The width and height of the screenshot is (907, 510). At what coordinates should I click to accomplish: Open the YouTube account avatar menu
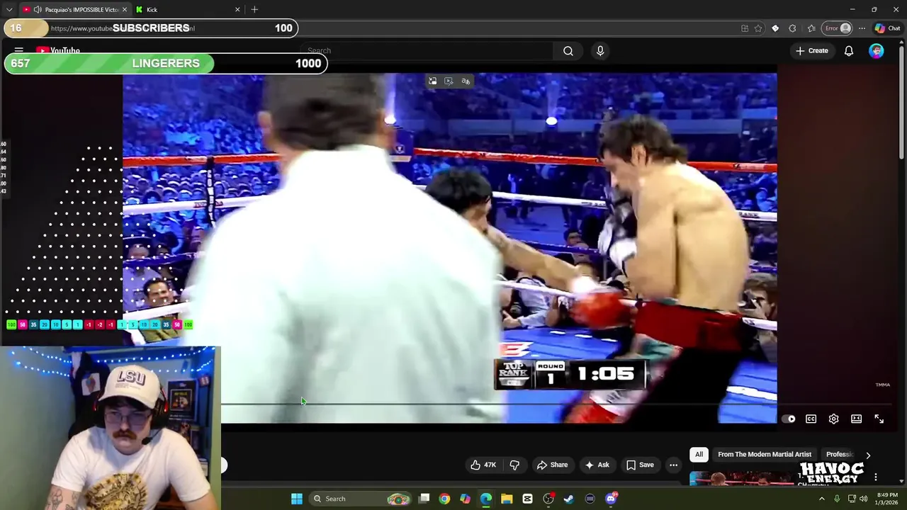[877, 50]
